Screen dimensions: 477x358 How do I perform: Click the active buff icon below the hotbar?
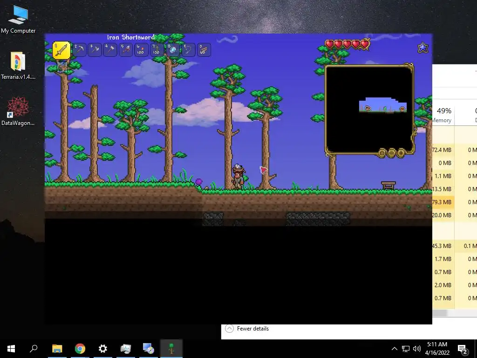pos(62,66)
